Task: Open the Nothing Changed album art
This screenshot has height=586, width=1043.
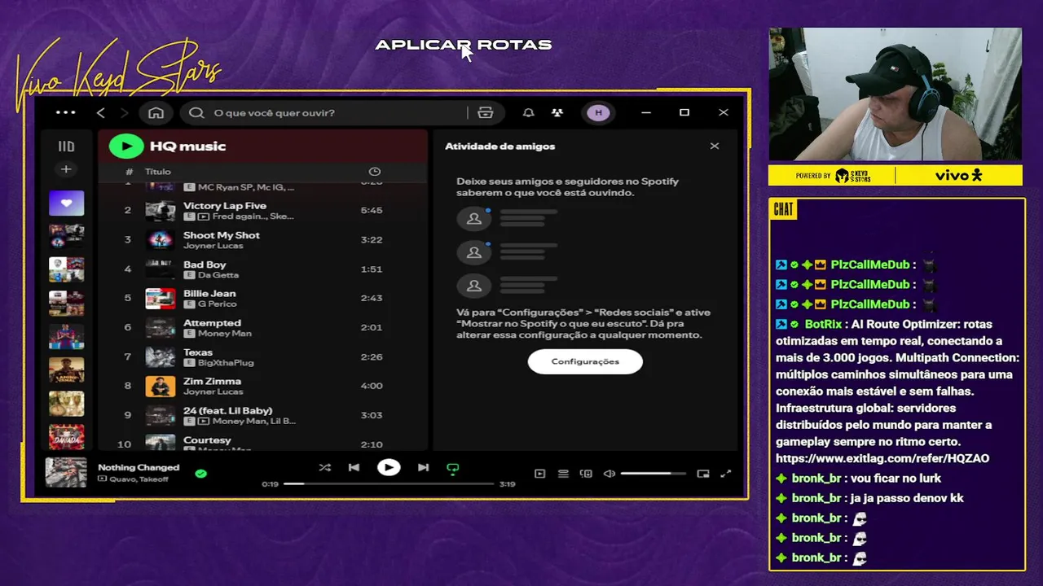Action: coord(66,472)
